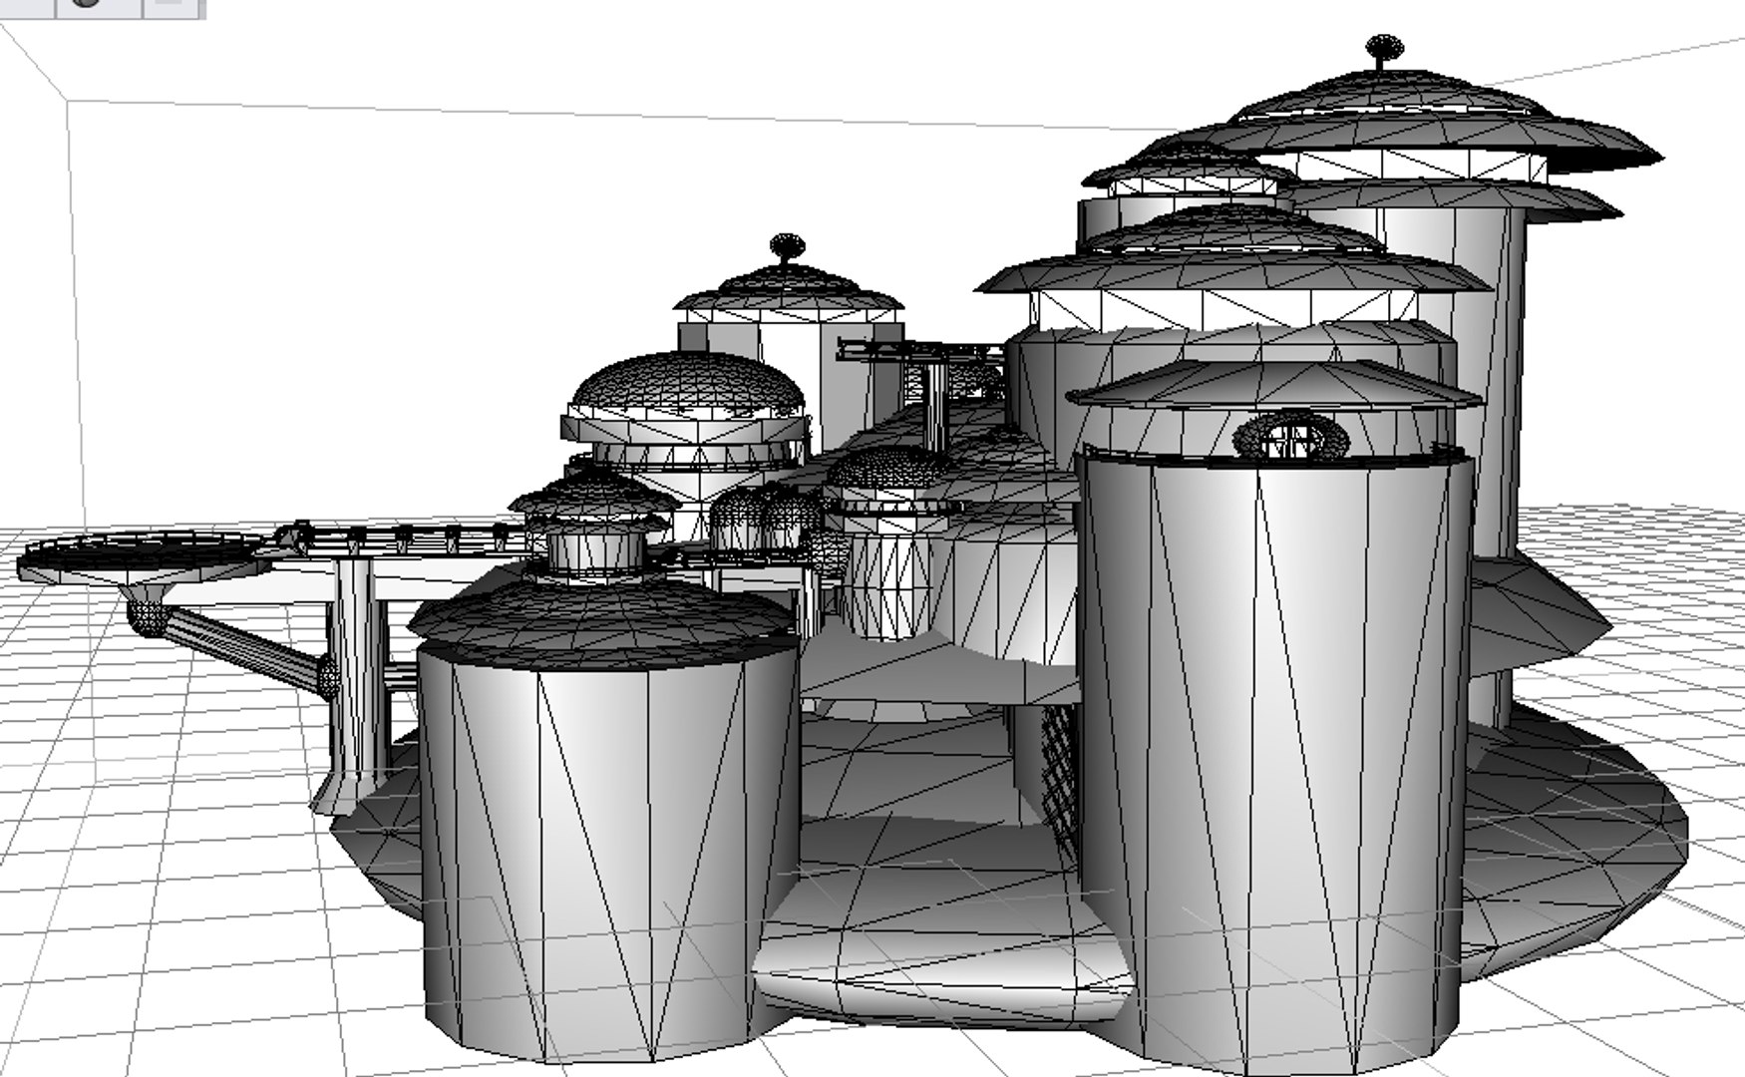Click the antenna finial atop the tallest tower

pyautogui.click(x=1383, y=50)
